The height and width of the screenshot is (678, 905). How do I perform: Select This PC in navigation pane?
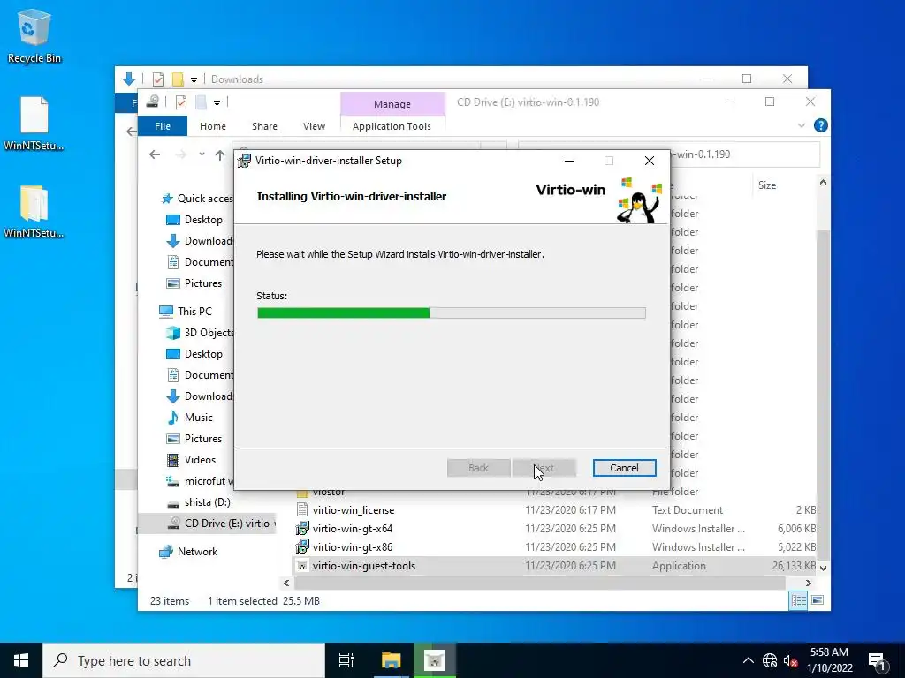tap(186, 312)
